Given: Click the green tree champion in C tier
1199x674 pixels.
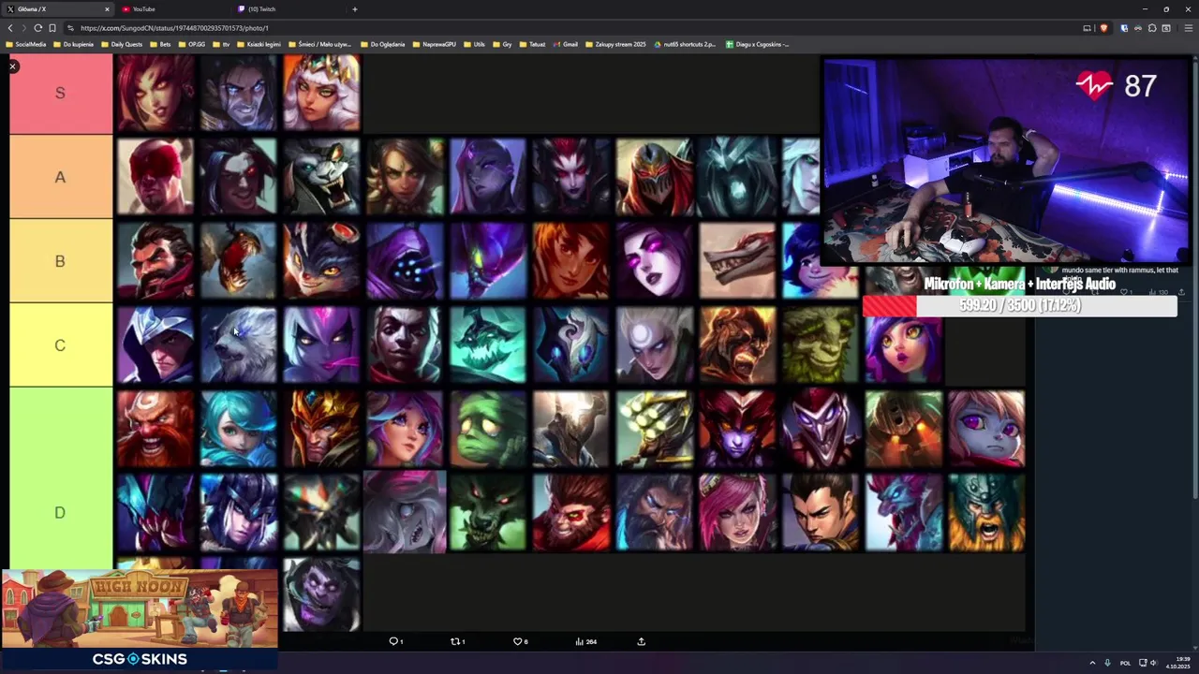Looking at the screenshot, I should pyautogui.click(x=820, y=345).
